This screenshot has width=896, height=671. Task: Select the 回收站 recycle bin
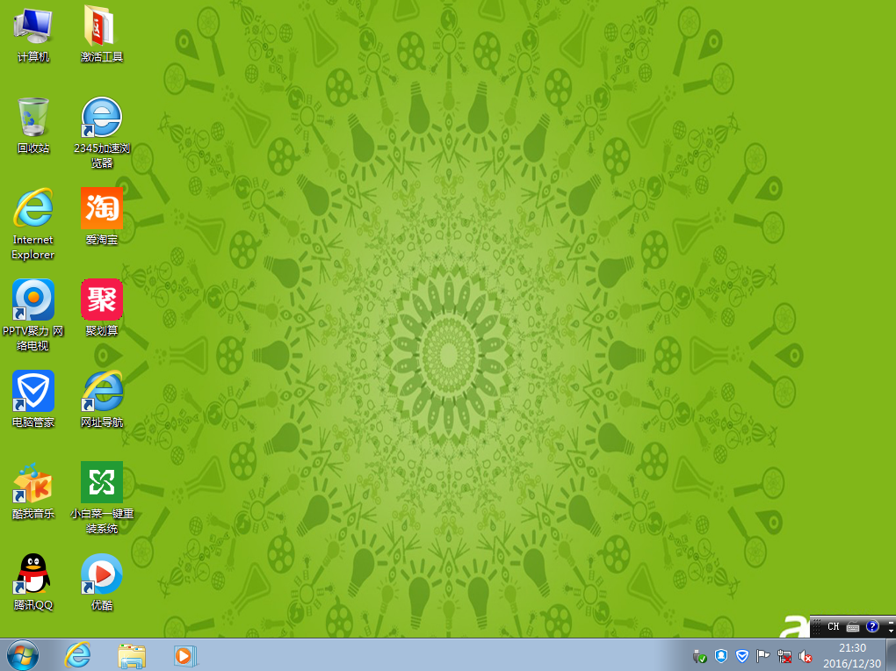(33, 126)
